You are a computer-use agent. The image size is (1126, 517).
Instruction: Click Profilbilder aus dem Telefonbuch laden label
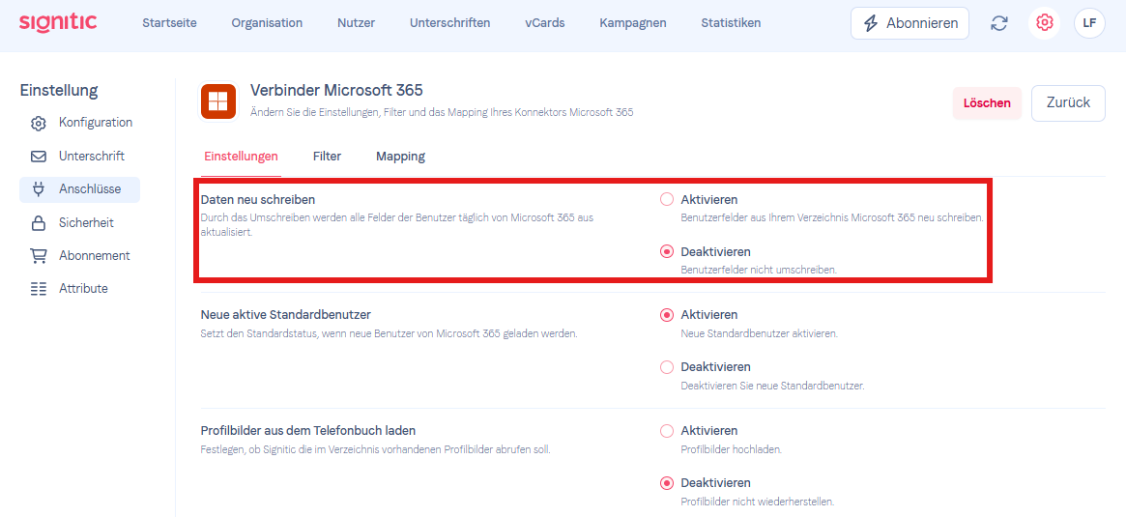click(x=308, y=431)
